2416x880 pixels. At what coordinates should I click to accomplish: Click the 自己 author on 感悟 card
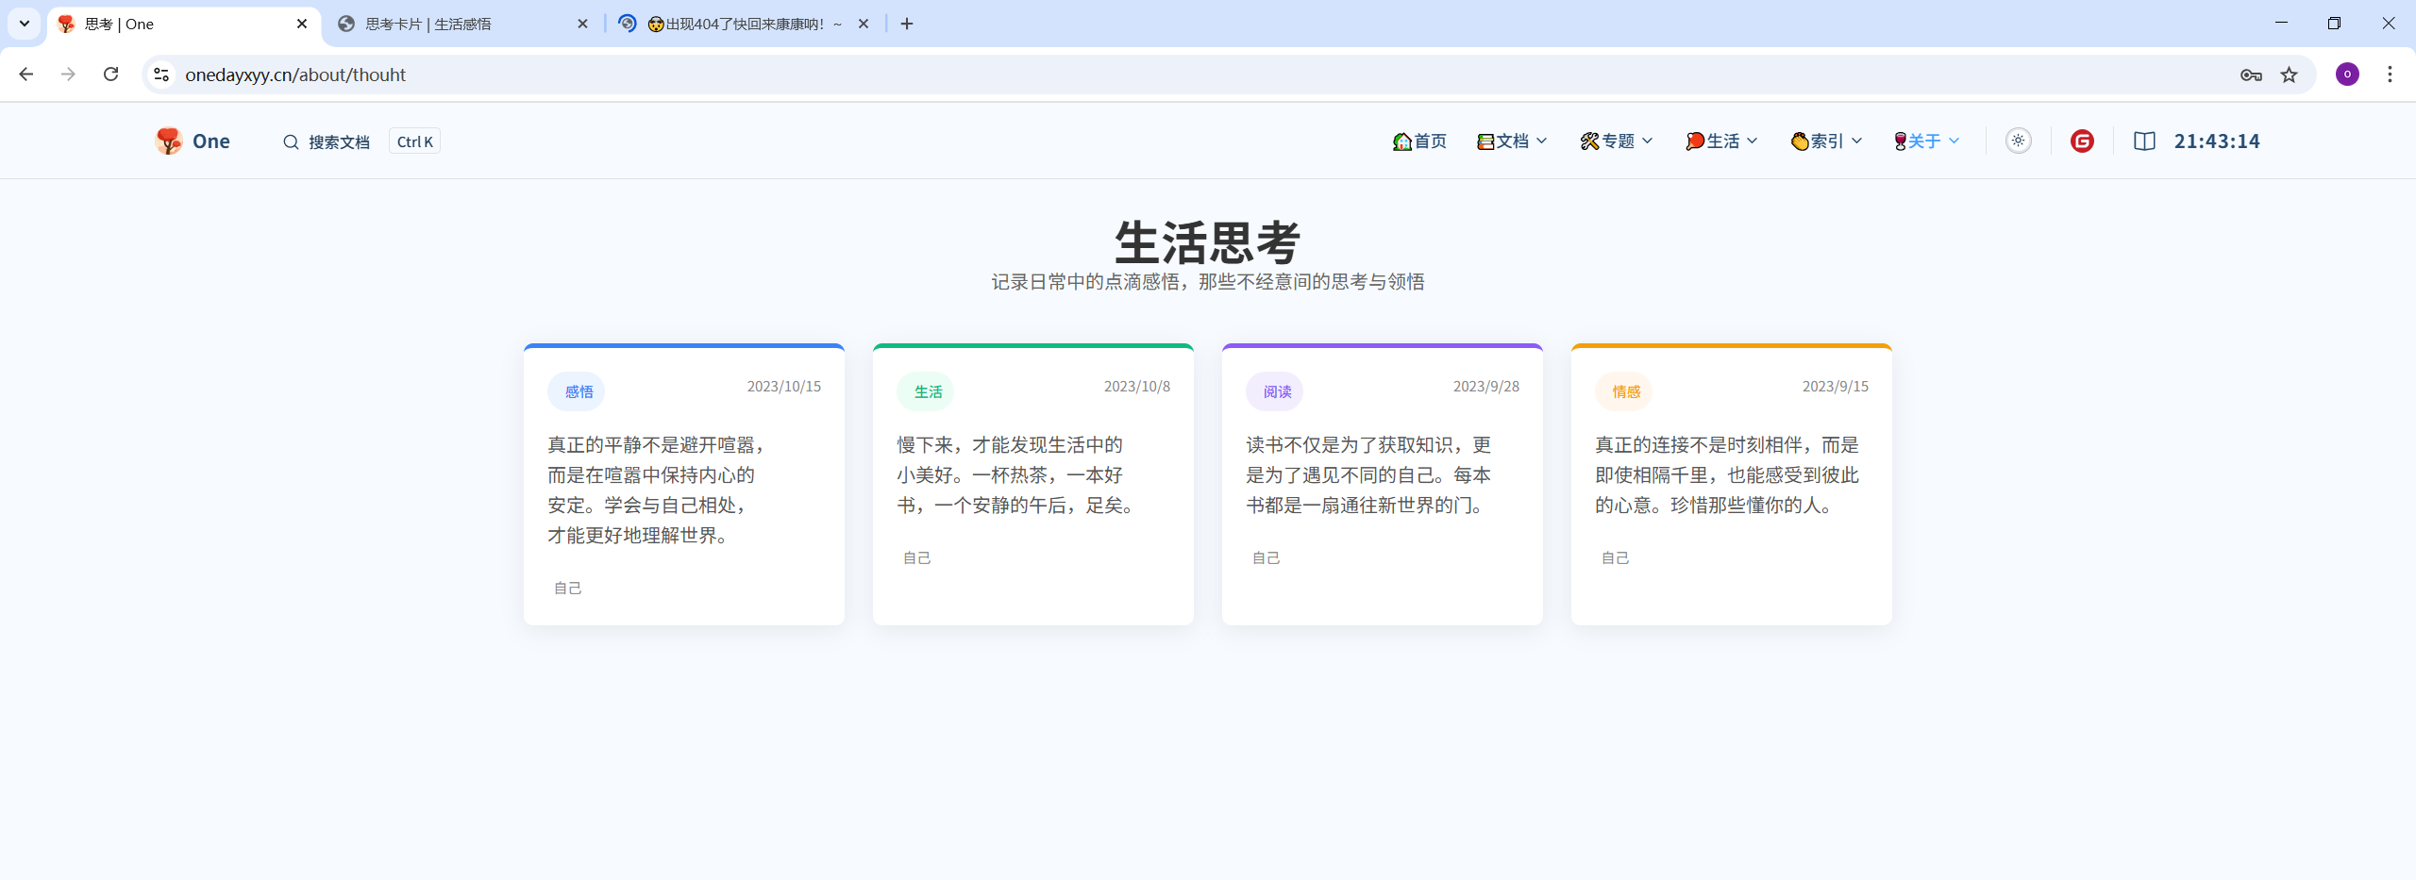(568, 589)
